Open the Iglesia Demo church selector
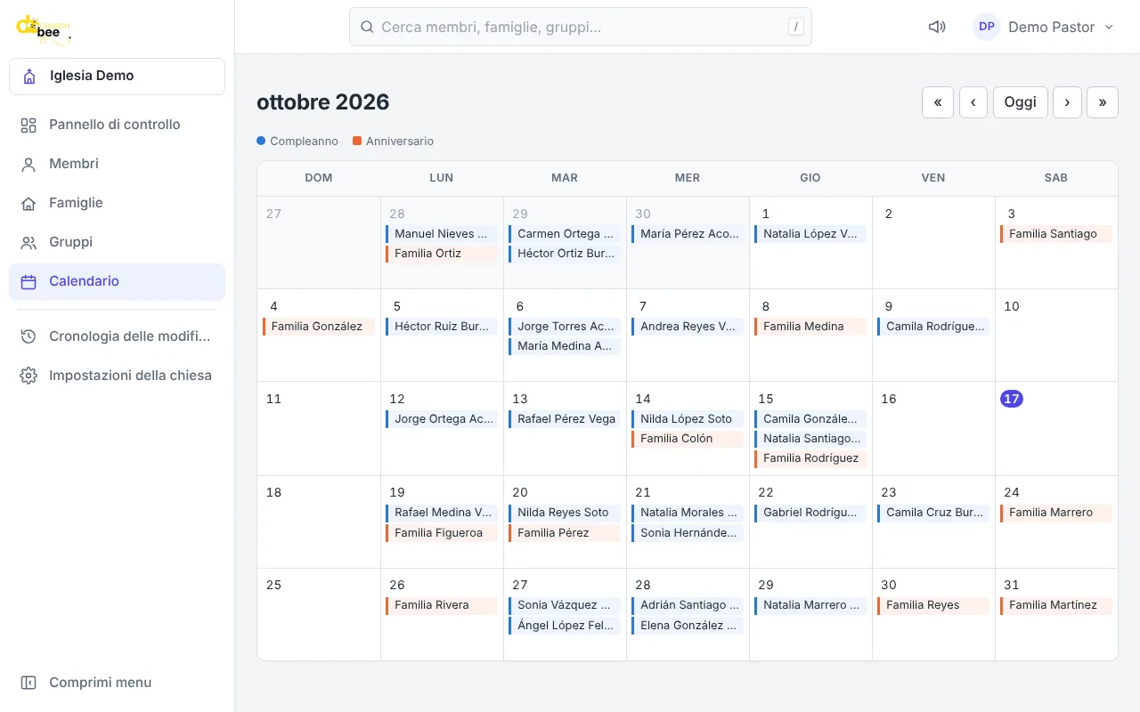1140x712 pixels. [117, 77]
